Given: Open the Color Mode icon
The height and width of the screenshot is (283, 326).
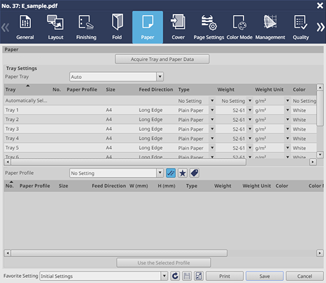Looking at the screenshot, I should pos(240,22).
